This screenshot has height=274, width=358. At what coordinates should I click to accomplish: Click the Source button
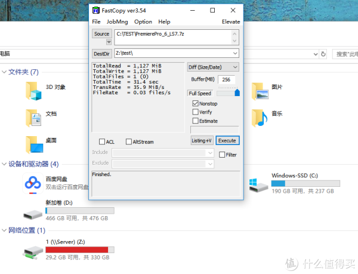coord(102,34)
